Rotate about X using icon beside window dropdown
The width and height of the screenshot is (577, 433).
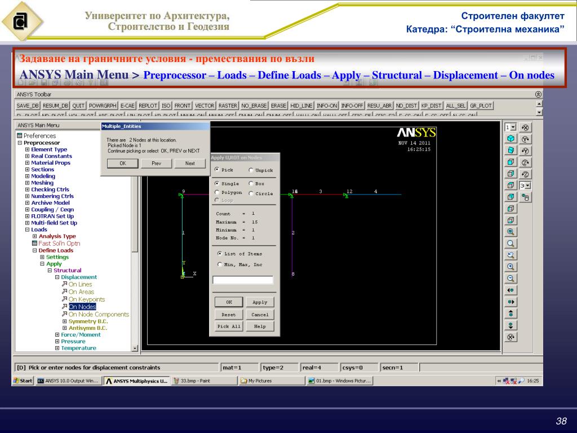pyautogui.click(x=526, y=127)
